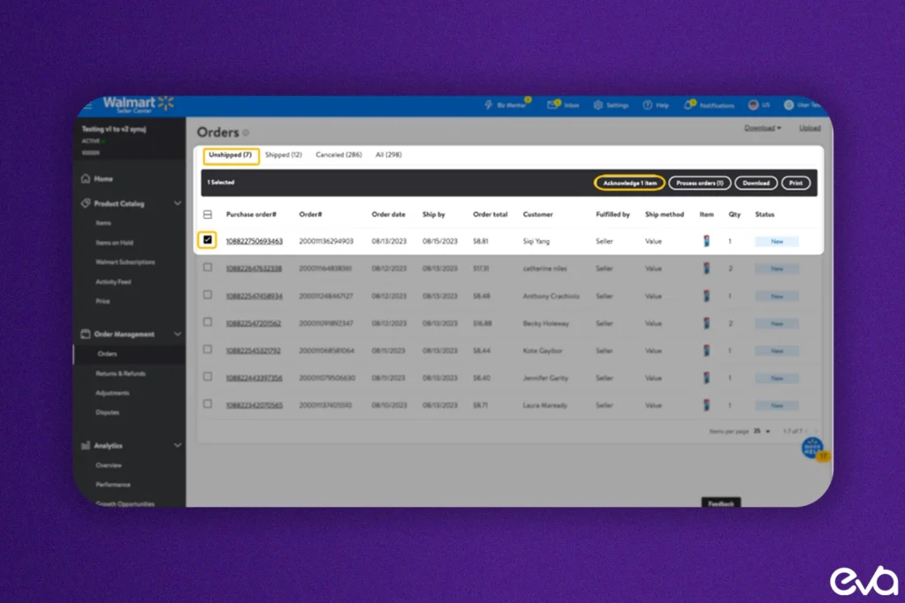This screenshot has width=905, height=603.
Task: Open the items per page dropdown
Action: (x=762, y=431)
